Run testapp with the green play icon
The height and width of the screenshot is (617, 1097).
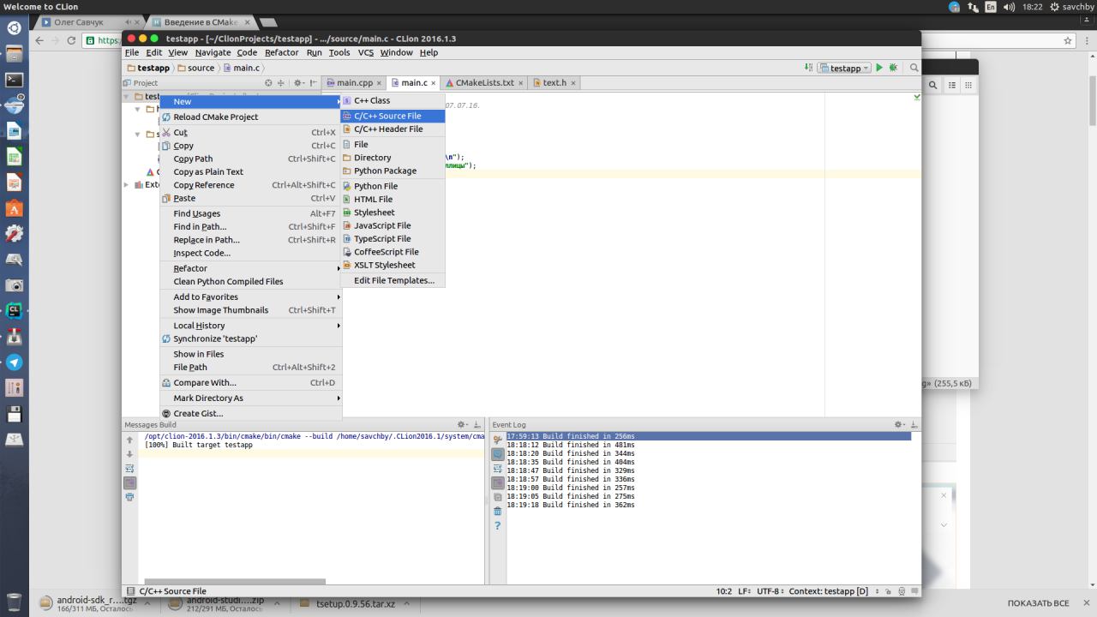[x=879, y=68]
